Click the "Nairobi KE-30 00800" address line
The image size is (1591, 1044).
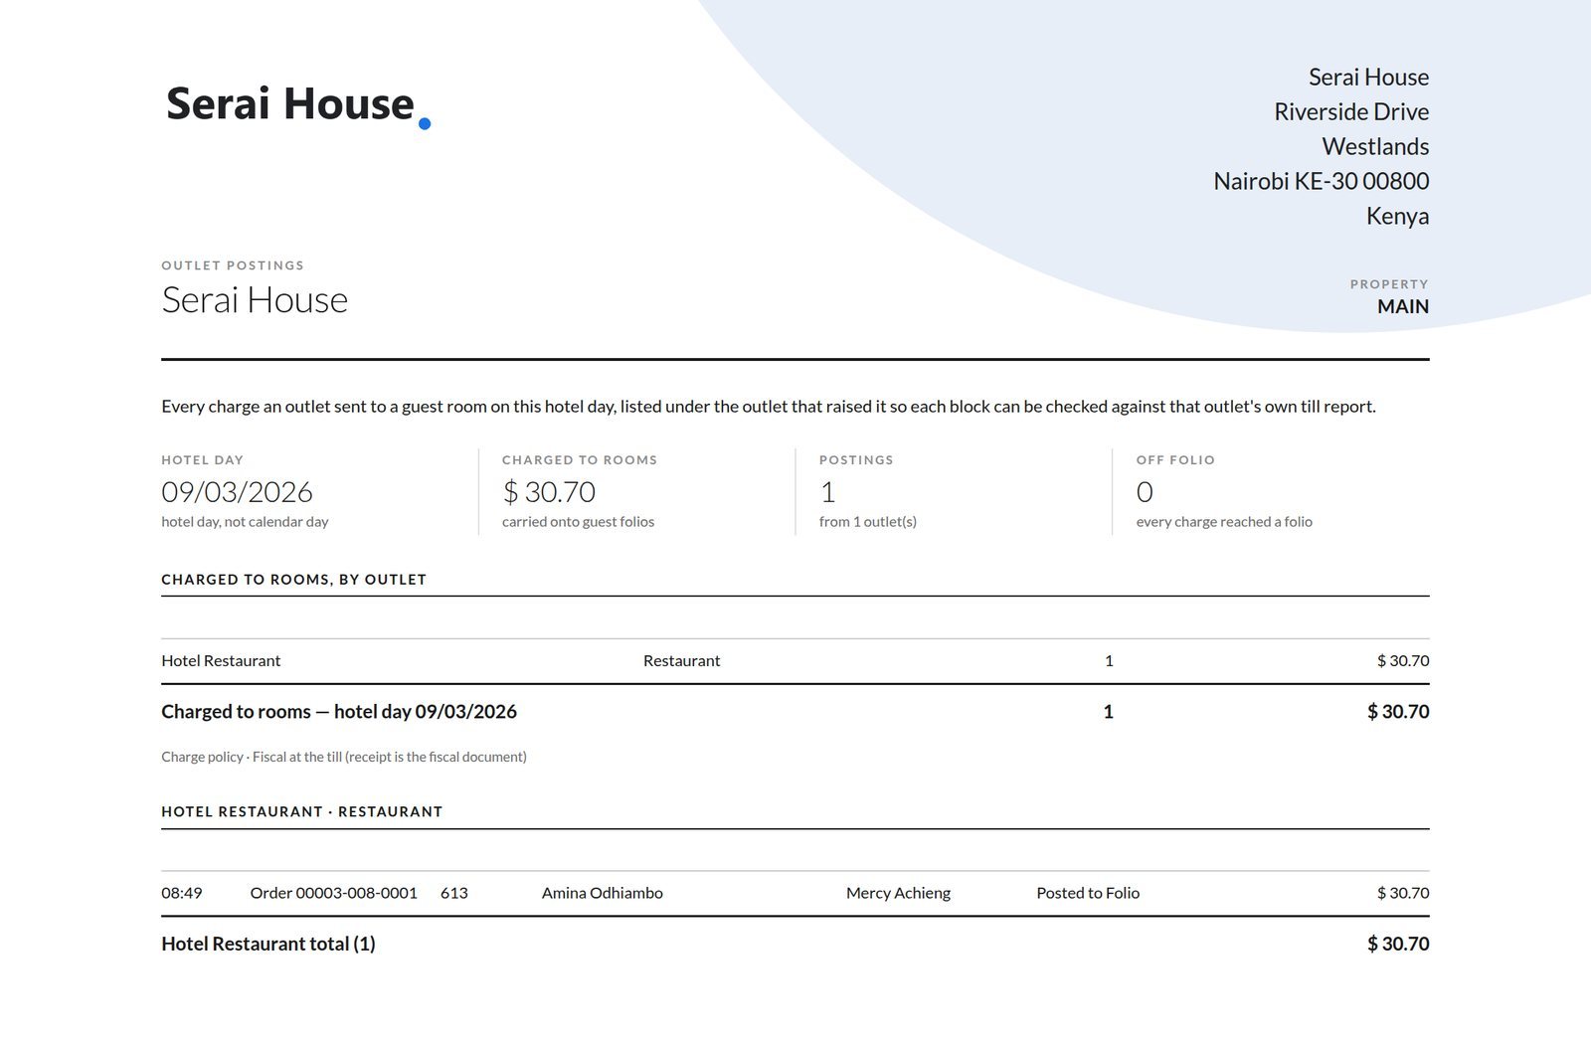[1322, 182]
